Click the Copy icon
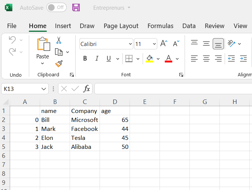Screen dimensions: 252x190 click(x=59, y=52)
